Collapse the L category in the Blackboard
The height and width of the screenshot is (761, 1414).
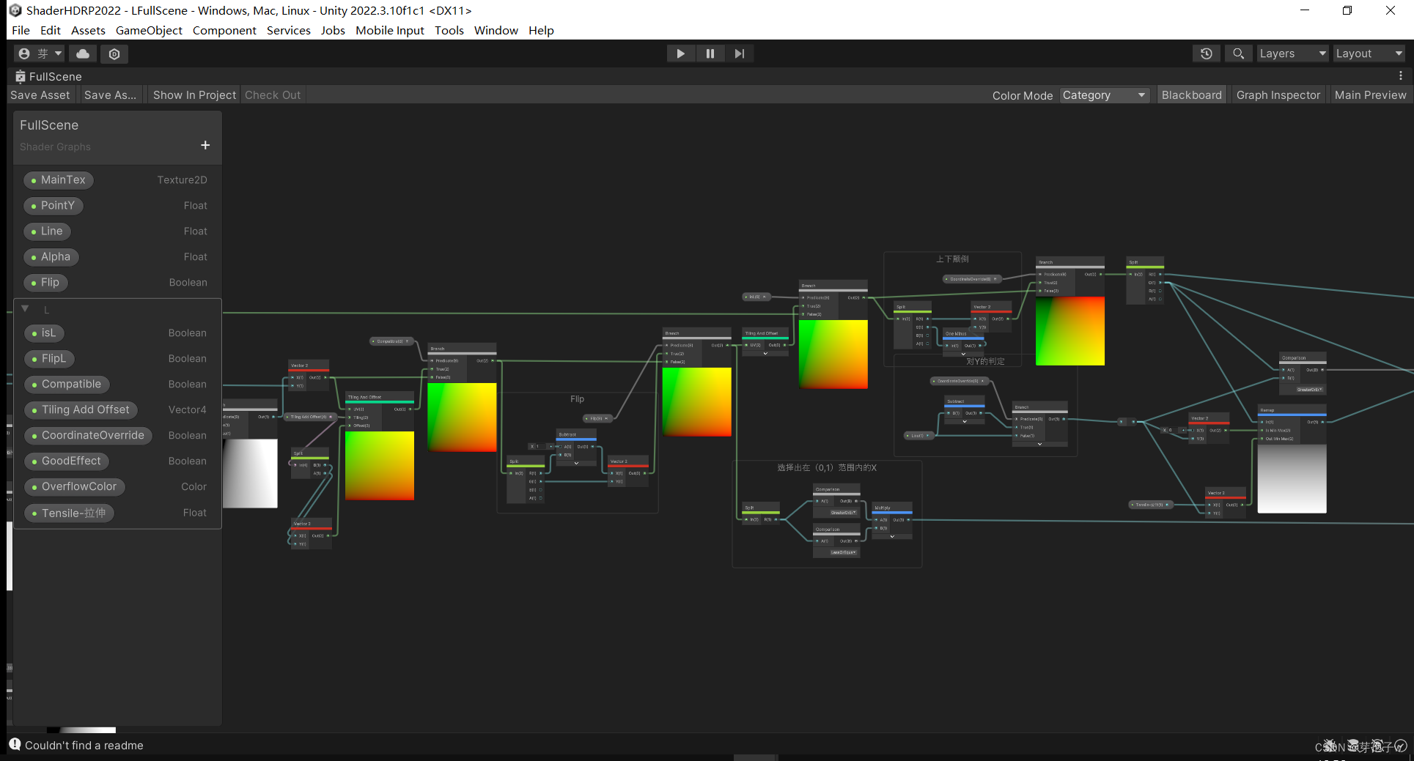[26, 308]
